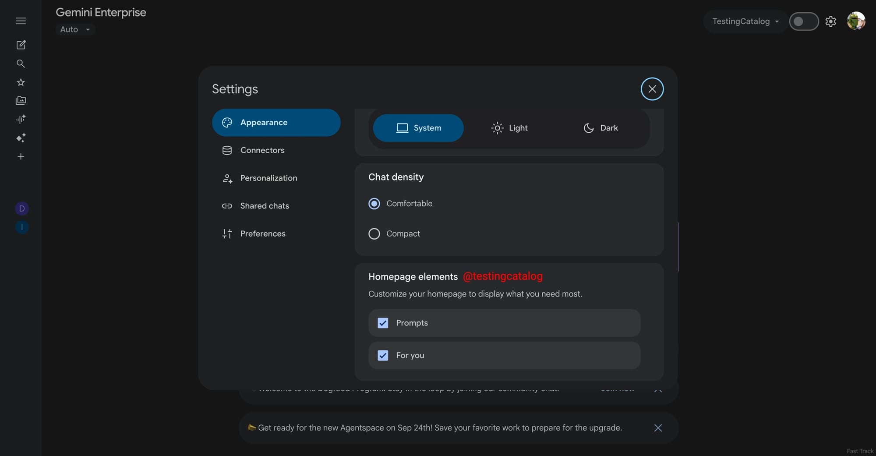Viewport: 876px width, 456px height.
Task: Flip the toggle switch in the header
Action: coord(803,21)
